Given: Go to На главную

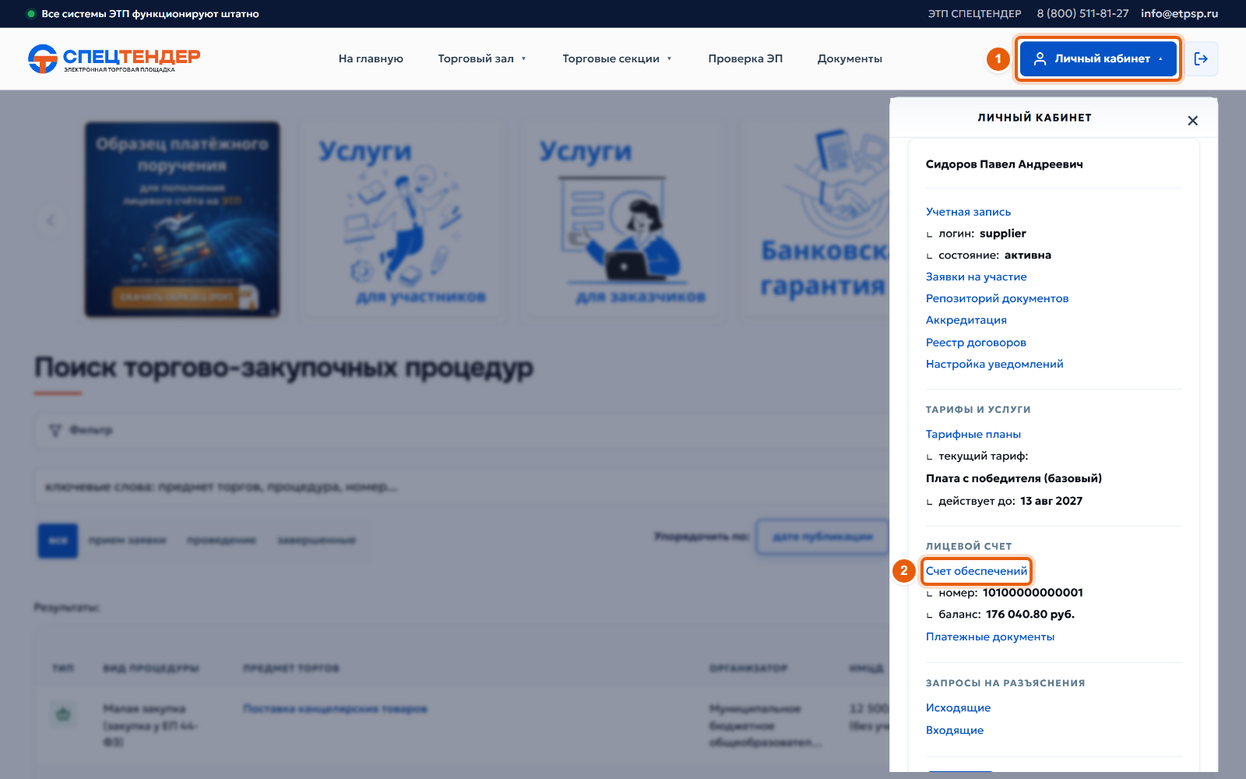Looking at the screenshot, I should (371, 58).
